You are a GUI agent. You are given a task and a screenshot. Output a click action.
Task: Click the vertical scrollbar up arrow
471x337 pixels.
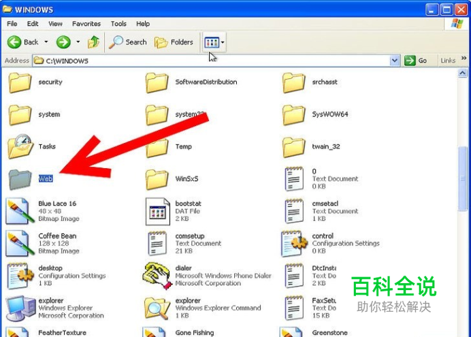463,73
